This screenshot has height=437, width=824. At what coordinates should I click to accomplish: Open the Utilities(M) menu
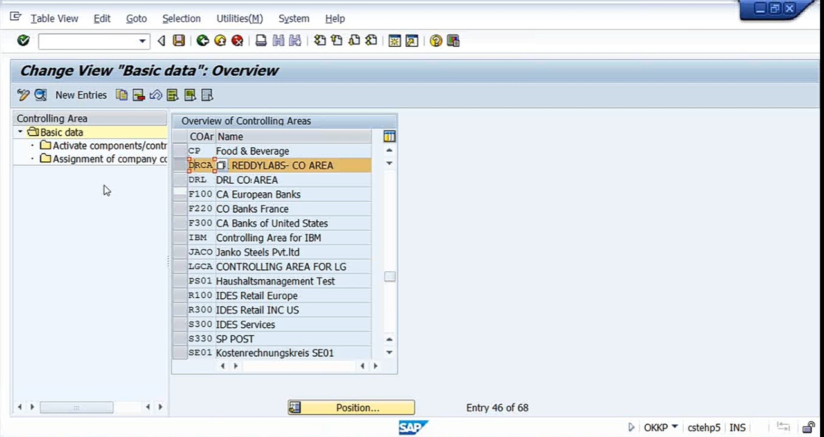(239, 19)
